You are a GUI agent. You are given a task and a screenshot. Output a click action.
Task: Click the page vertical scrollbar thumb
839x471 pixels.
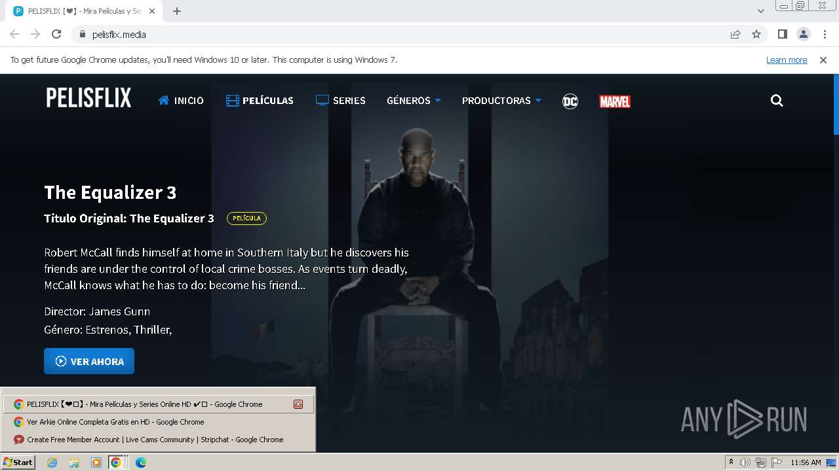(x=836, y=105)
